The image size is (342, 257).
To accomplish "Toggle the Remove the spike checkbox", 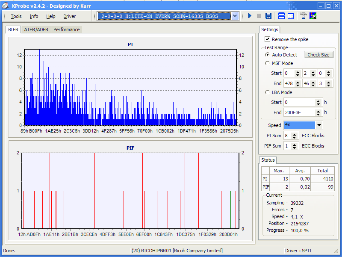I will click(267, 39).
